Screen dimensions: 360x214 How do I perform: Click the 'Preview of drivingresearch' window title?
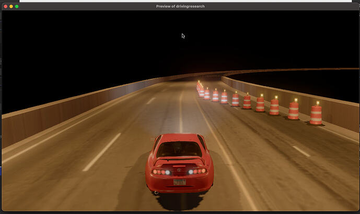click(x=180, y=6)
